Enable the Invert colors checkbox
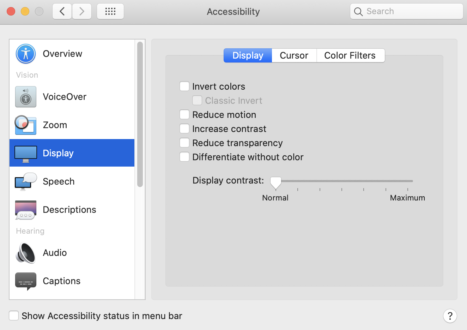 (x=184, y=86)
